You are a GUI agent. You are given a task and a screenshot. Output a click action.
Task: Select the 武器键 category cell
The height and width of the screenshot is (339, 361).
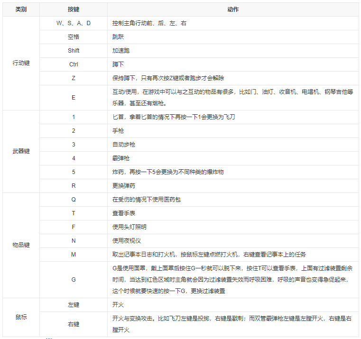point(21,151)
